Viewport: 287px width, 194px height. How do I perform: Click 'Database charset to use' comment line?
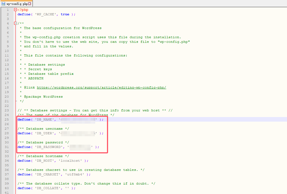tap(81, 170)
